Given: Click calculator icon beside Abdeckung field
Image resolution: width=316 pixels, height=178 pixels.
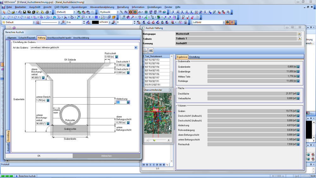Looking at the screenshot, I should point(128,102).
